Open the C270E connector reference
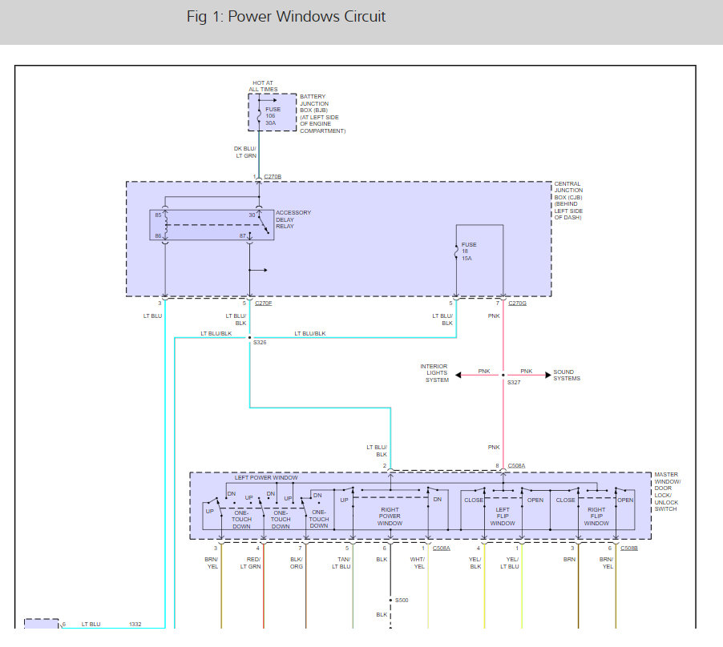Image resolution: width=723 pixels, height=647 pixels. [263, 303]
